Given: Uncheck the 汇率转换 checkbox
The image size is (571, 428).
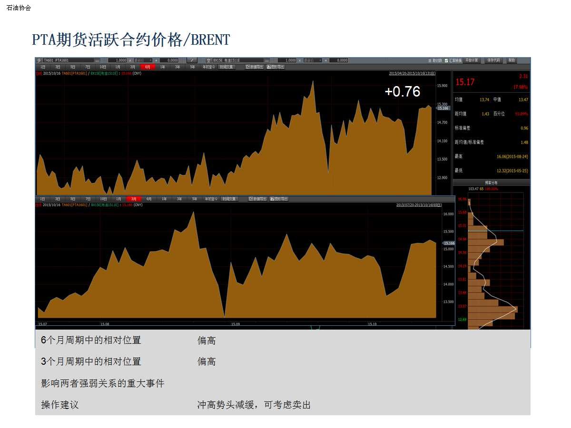Looking at the screenshot, I should (x=446, y=60).
